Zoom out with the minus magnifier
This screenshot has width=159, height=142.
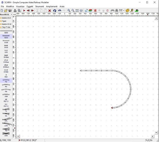click(73, 10)
